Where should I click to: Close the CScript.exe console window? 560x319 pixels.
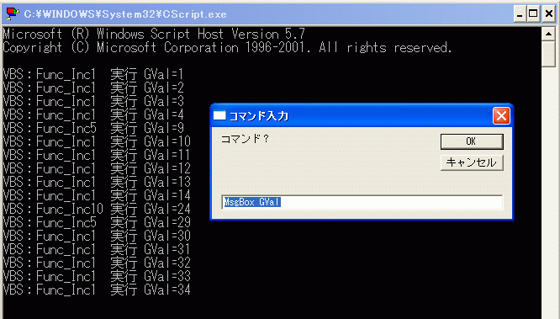(x=548, y=14)
